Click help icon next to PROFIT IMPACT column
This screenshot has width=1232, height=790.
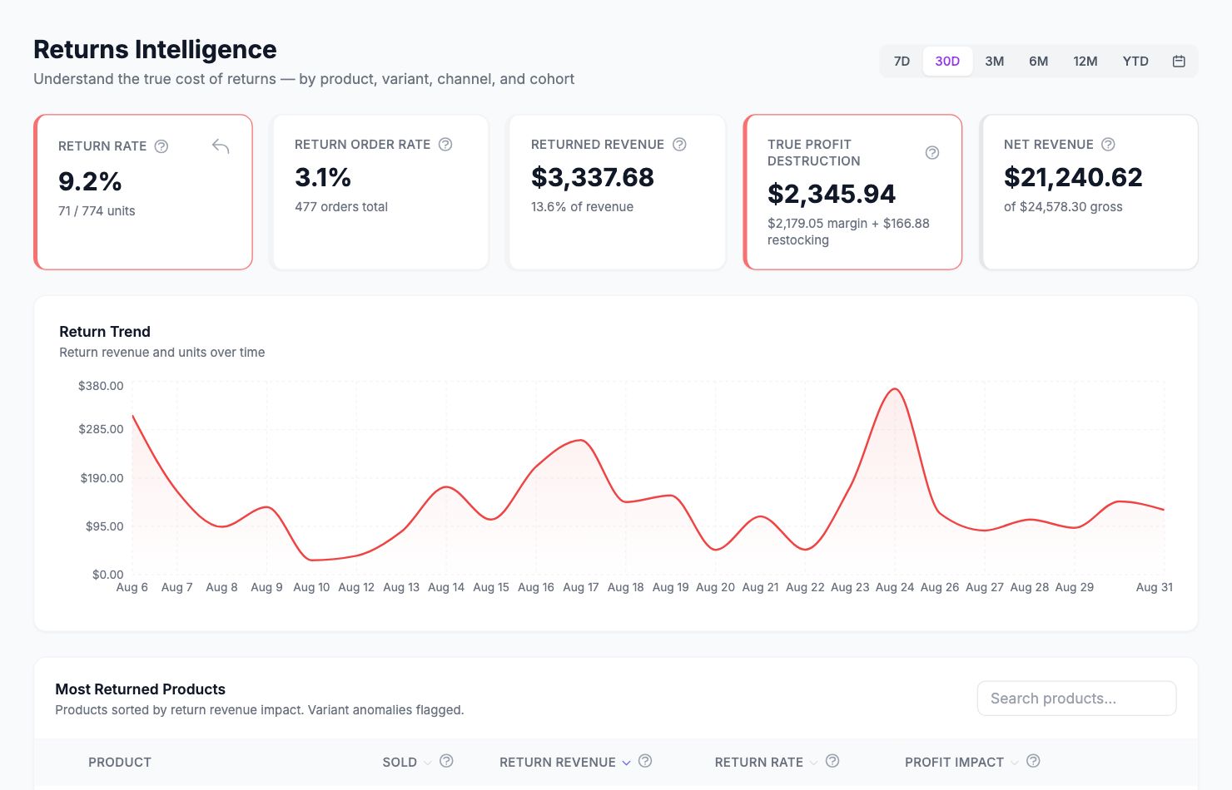(1033, 761)
